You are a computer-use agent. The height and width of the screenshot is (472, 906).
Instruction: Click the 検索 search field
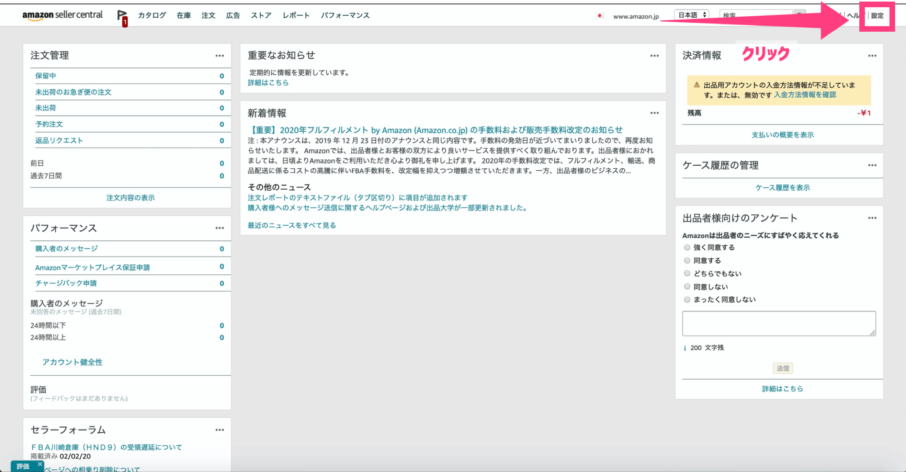pos(756,15)
